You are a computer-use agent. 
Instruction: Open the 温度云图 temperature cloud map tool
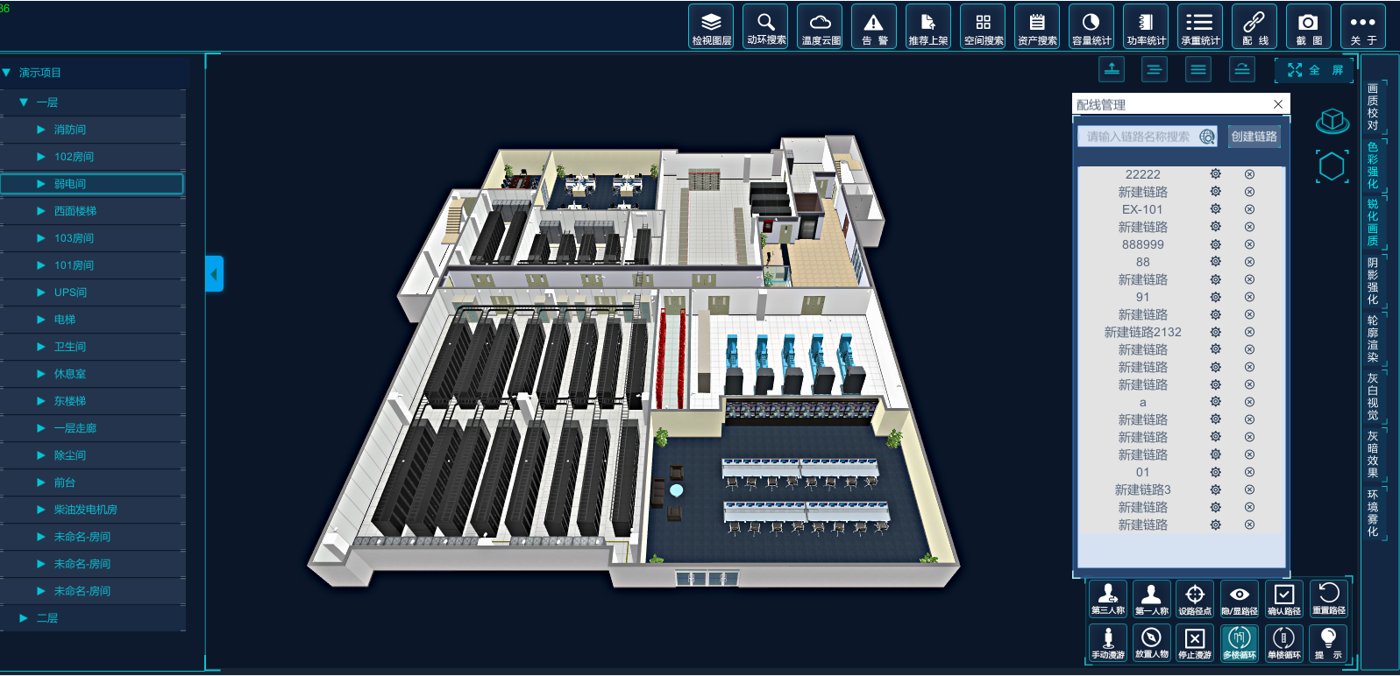click(821, 27)
